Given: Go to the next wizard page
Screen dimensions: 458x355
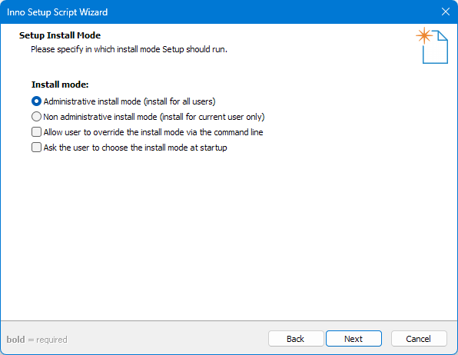Looking at the screenshot, I should click(353, 339).
